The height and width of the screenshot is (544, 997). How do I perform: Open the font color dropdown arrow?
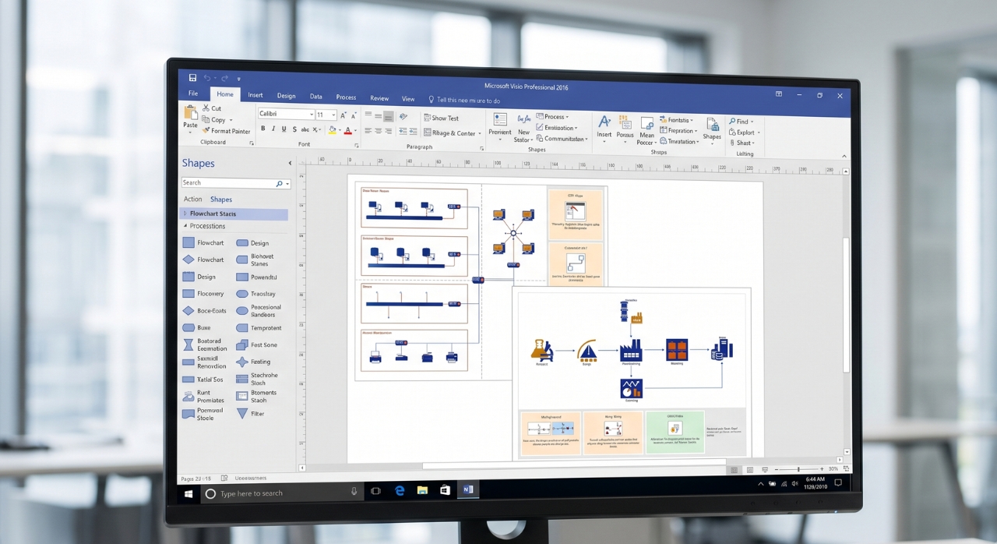pos(355,130)
